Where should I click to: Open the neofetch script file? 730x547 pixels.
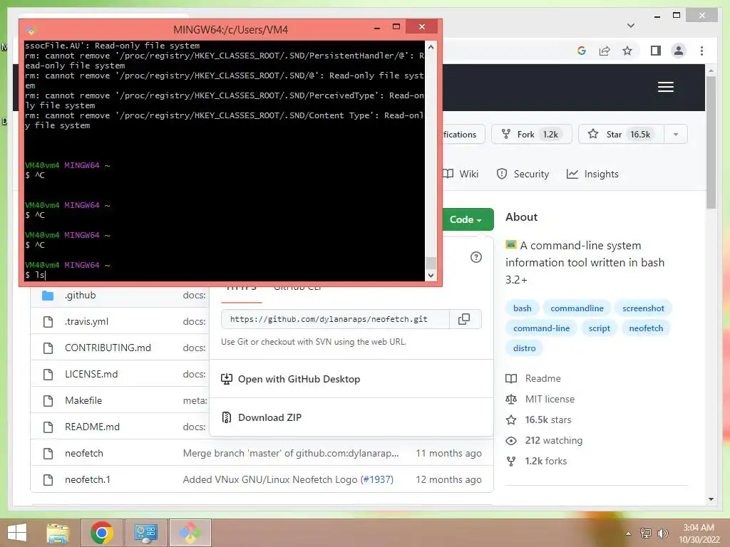(84, 454)
